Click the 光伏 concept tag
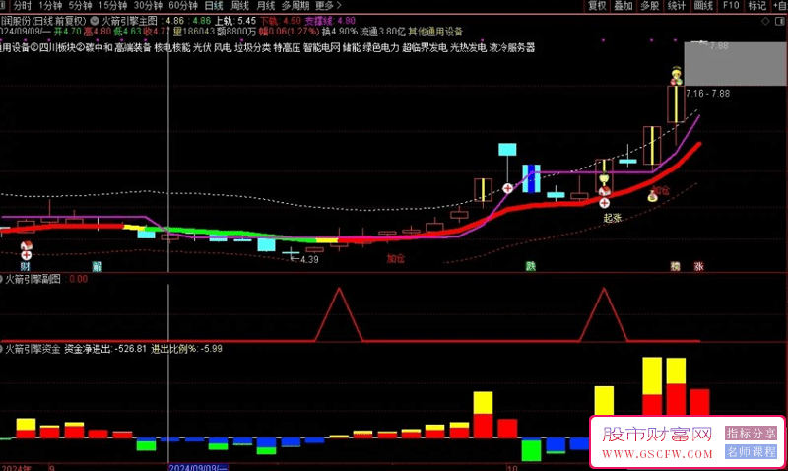Viewport: 788px width, 471px height. 202,47
